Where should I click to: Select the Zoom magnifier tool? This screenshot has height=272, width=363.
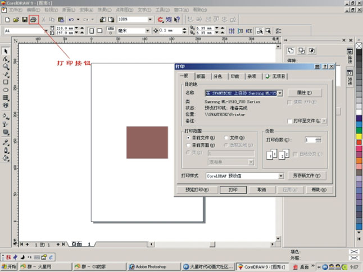click(6, 66)
